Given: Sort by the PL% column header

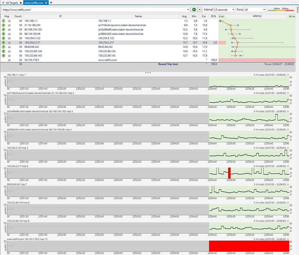Looking at the screenshot, I should coord(214,16).
